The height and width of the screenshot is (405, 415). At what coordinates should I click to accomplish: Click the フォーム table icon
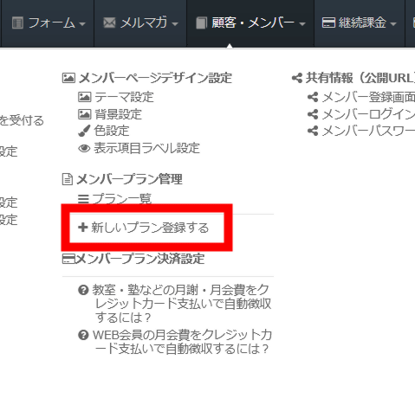(17, 23)
